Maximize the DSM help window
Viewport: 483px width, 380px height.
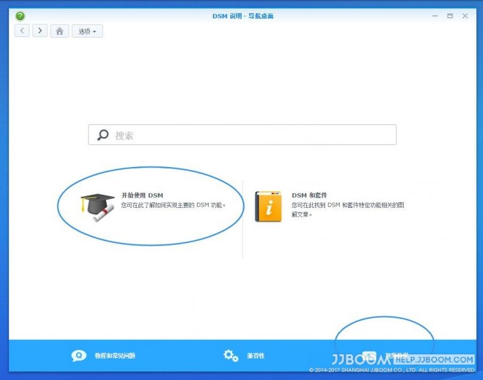click(x=450, y=16)
